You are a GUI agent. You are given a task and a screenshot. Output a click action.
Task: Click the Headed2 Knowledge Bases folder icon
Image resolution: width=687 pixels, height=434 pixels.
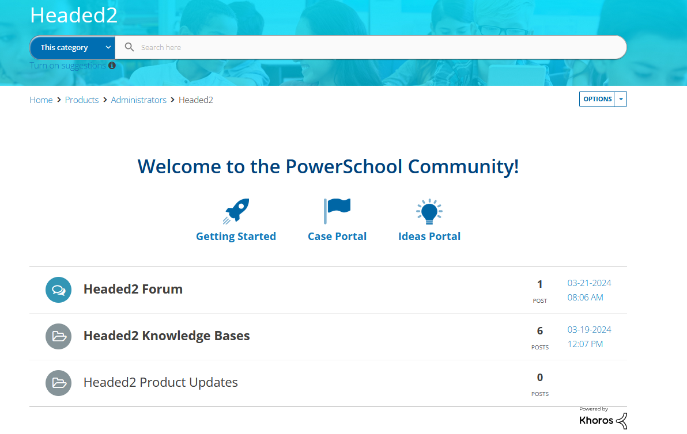point(58,336)
